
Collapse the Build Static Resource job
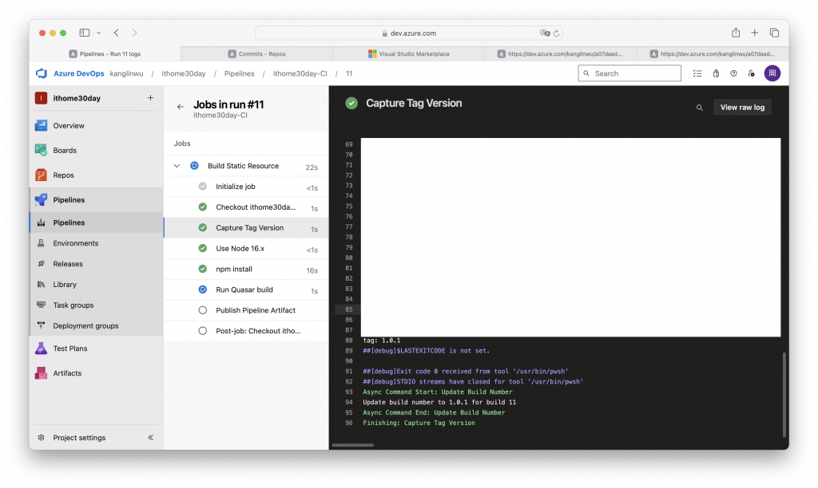click(x=177, y=166)
